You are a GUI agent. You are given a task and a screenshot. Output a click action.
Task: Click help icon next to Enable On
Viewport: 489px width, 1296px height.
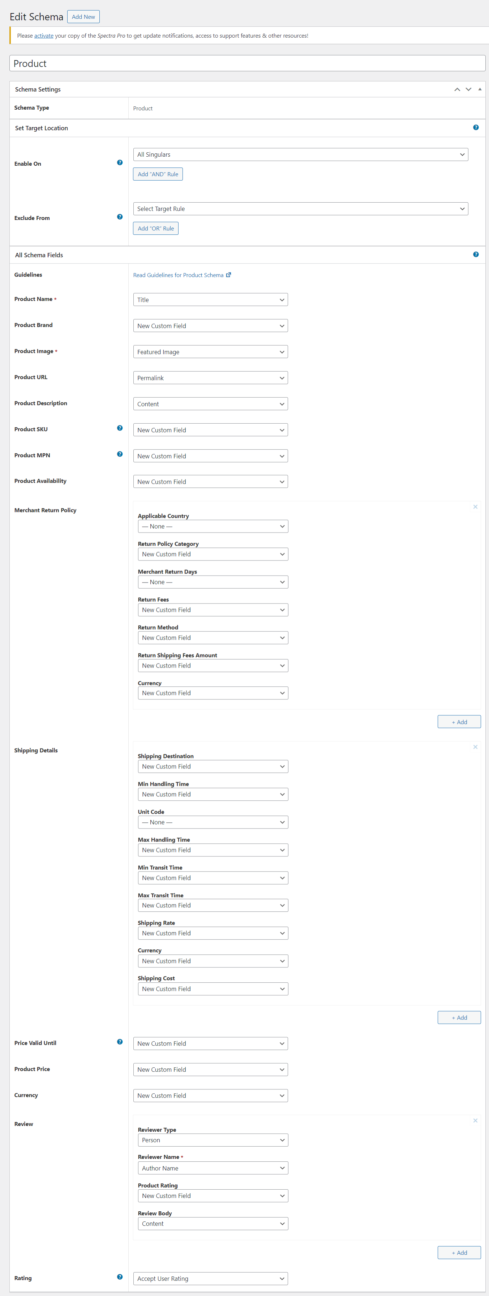120,162
